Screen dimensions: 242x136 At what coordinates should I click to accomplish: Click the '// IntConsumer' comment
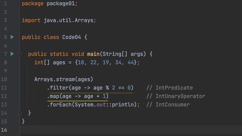coord(168,105)
